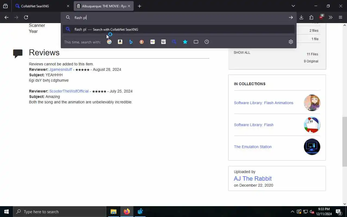Open Firefox View icon
The height and width of the screenshot is (217, 347).
click(x=5, y=6)
